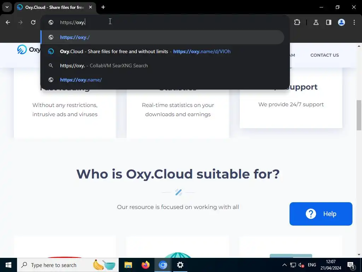The image size is (362, 272).
Task: Click the scrollbar up arrow
Action: [359, 46]
